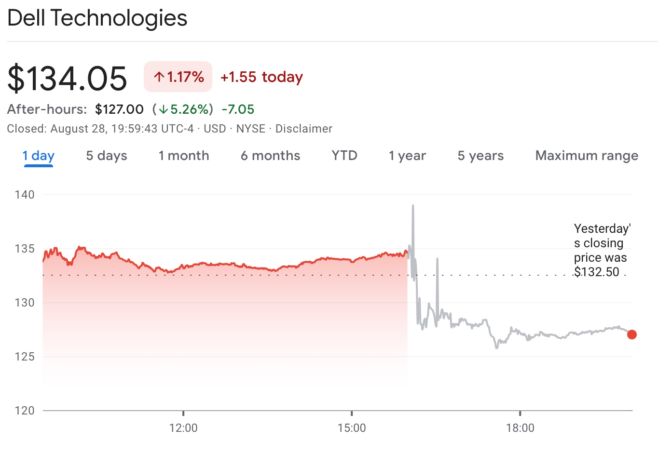Switch to the 5 days chart view
658x454 pixels.
[x=106, y=156]
